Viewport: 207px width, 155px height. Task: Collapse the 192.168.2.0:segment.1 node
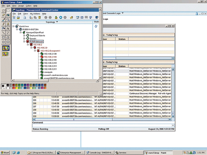pyautogui.click(x=35, y=50)
